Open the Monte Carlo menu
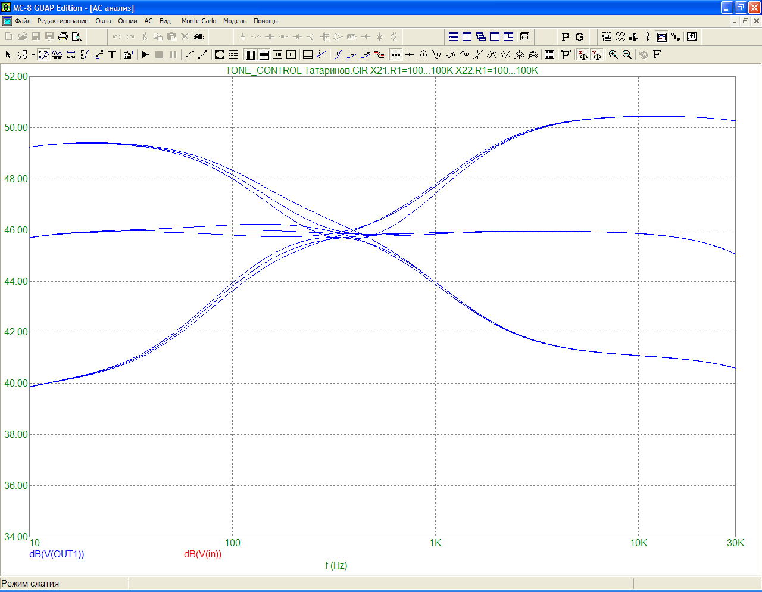Screen dimensions: 762x592 click(199, 21)
